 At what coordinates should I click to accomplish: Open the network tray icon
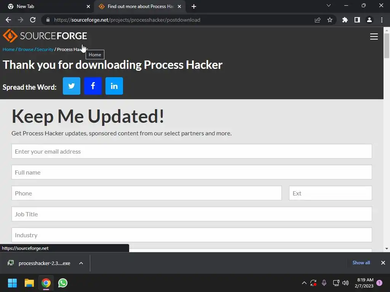coord(336,283)
